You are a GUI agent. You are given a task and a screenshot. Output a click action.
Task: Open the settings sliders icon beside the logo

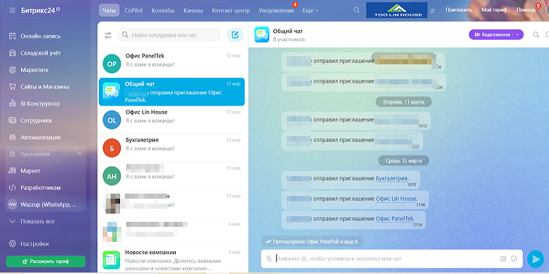433,10
